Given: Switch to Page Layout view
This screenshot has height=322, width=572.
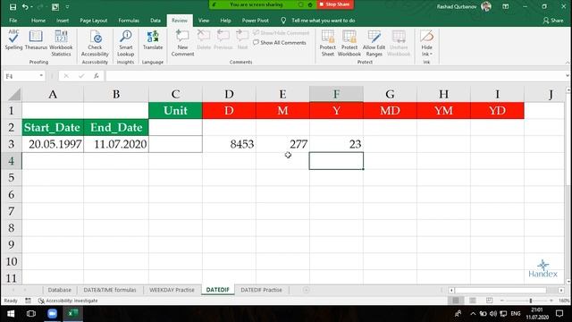Looking at the screenshot, I should [x=473, y=301].
